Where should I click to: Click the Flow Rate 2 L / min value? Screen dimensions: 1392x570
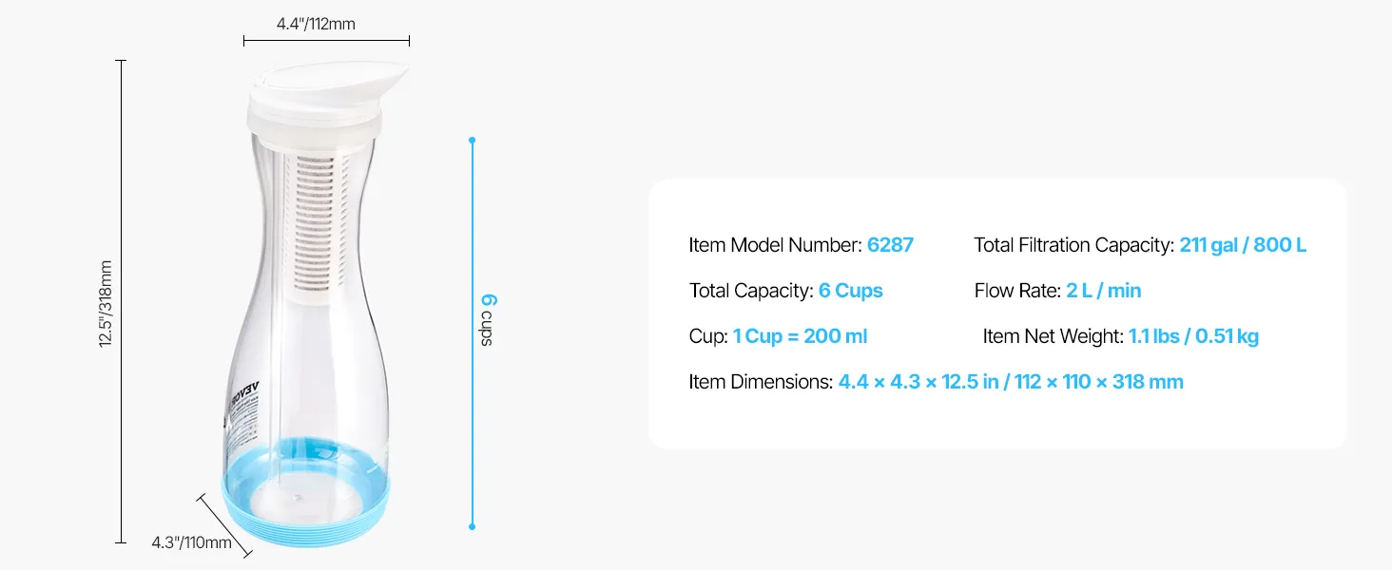[1103, 291]
